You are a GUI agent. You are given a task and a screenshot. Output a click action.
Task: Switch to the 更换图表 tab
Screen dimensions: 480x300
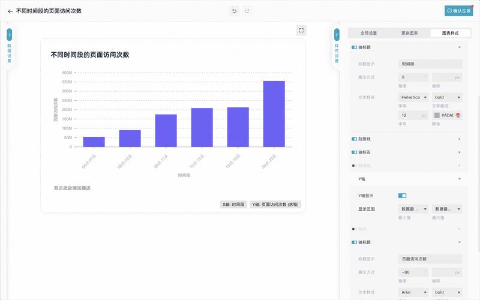pos(409,33)
